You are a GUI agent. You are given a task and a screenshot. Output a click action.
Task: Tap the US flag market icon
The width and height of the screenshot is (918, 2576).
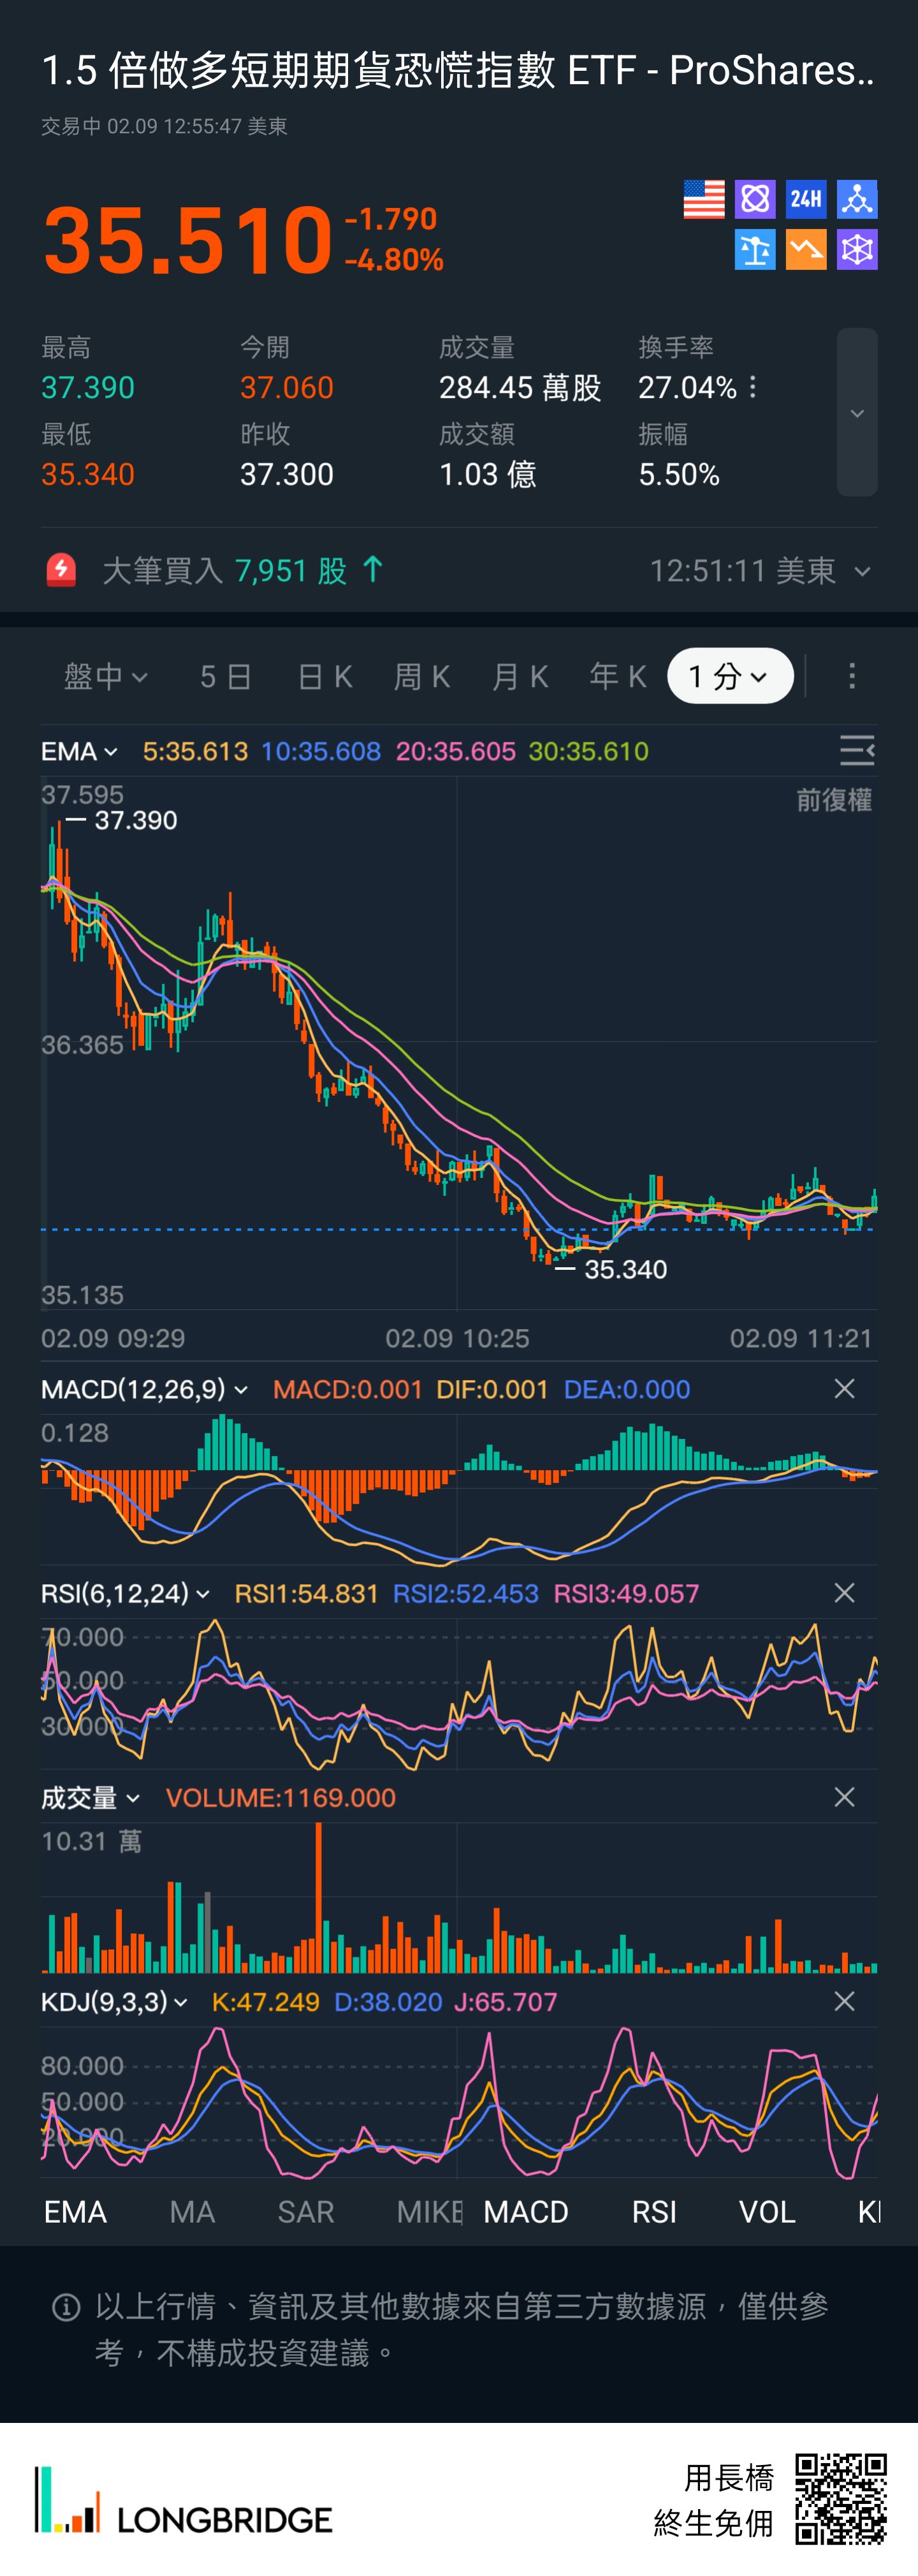click(703, 199)
